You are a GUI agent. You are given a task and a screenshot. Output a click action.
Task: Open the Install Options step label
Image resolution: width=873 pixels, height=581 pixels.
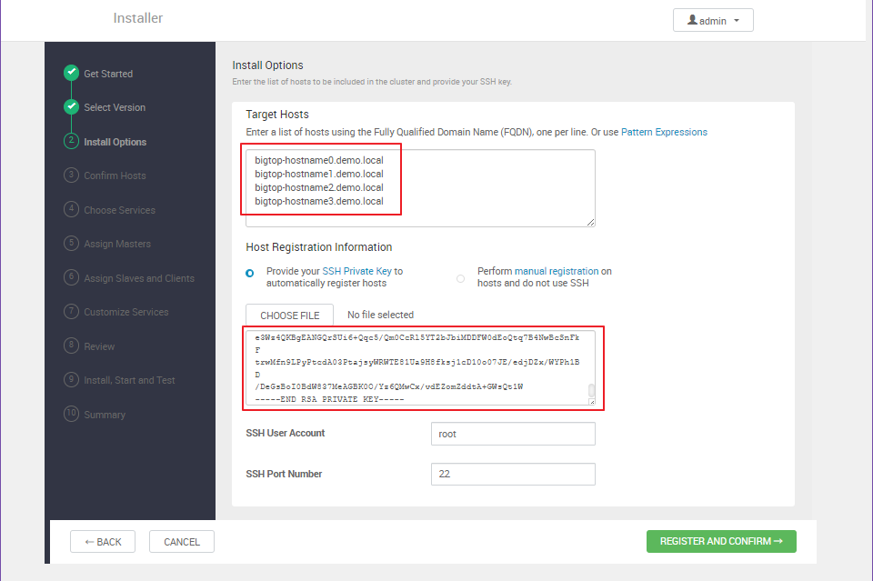pos(115,142)
